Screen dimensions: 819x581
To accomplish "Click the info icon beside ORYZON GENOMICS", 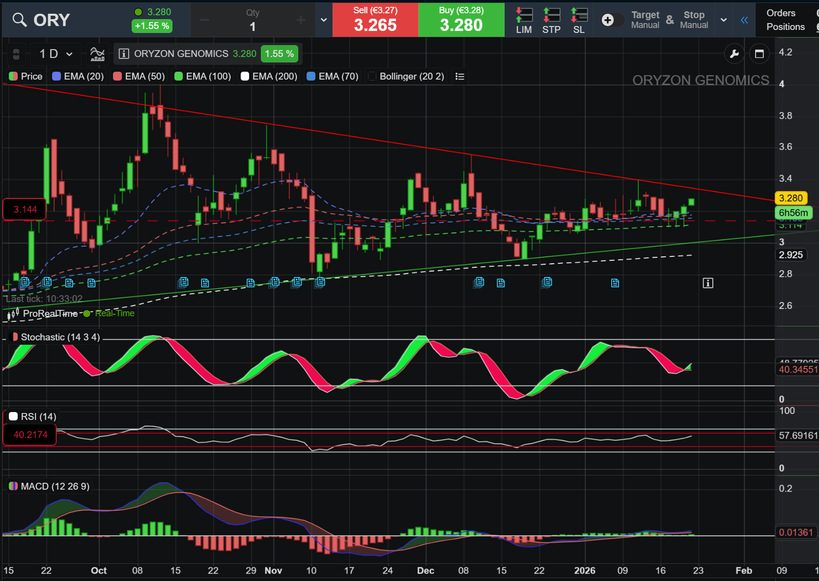I will tap(124, 54).
